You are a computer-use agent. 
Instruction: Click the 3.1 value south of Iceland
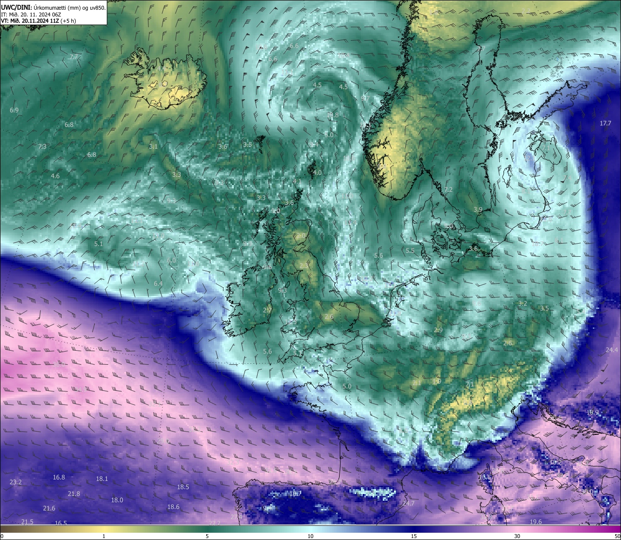click(153, 146)
